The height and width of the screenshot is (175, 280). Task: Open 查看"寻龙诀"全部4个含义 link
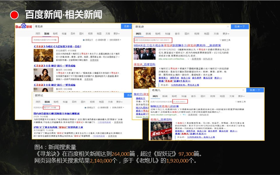click(x=174, y=81)
